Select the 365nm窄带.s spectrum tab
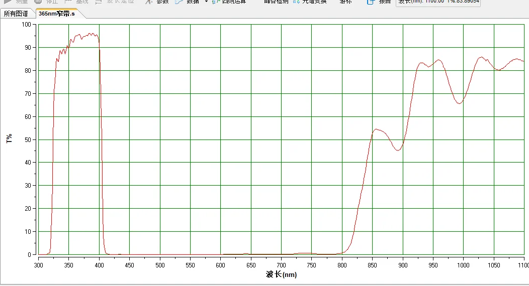The image size is (529, 286). 57,14
